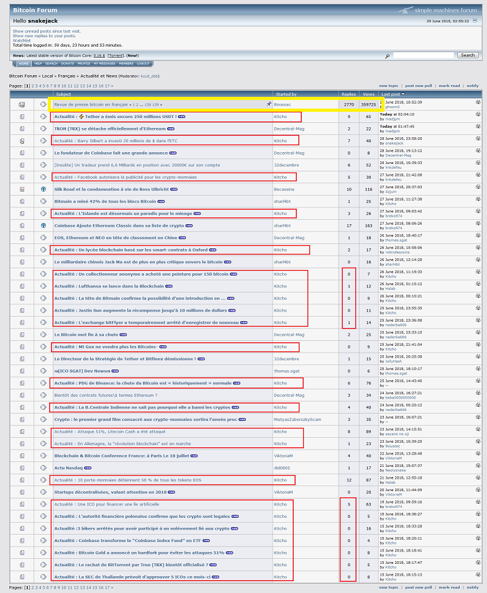Click 'Show unread posts since last visit' link
487x593 pixels.
point(47,32)
